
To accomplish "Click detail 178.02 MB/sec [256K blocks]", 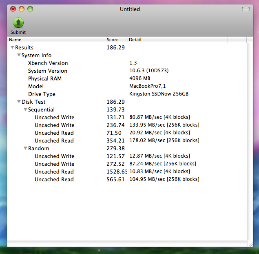I will click(164, 140).
